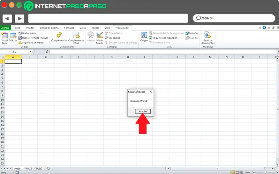
Task: Click the browser forward arrow button
Action: 20,18
